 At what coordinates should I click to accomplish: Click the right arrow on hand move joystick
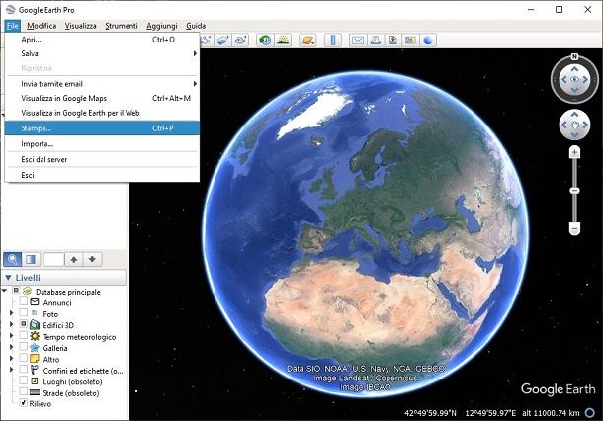tap(585, 125)
